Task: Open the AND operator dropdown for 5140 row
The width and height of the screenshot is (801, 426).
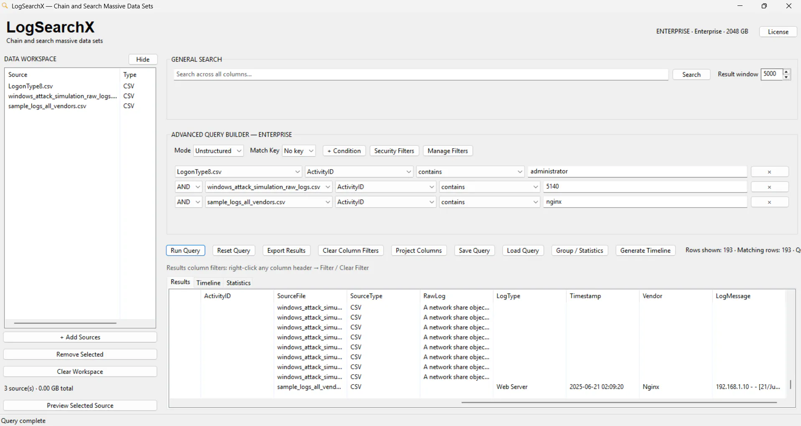Action: [x=188, y=187]
